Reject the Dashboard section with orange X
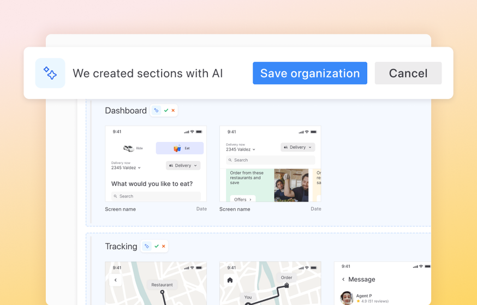The height and width of the screenshot is (305, 477). 173,110
